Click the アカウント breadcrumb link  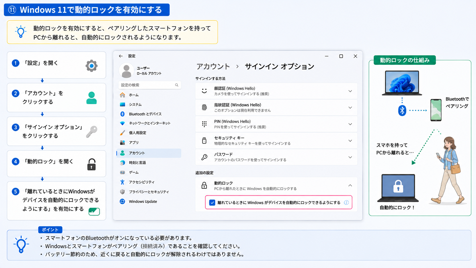pyautogui.click(x=213, y=66)
